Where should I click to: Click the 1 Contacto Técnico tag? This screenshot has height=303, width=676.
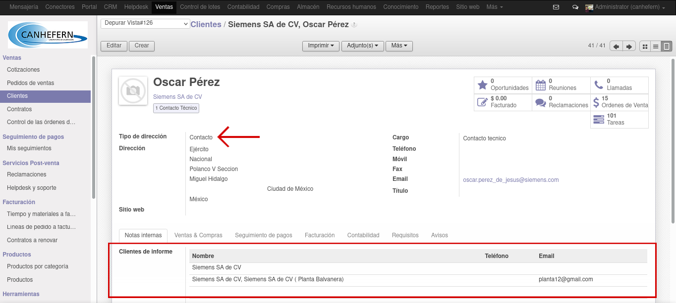tap(176, 108)
